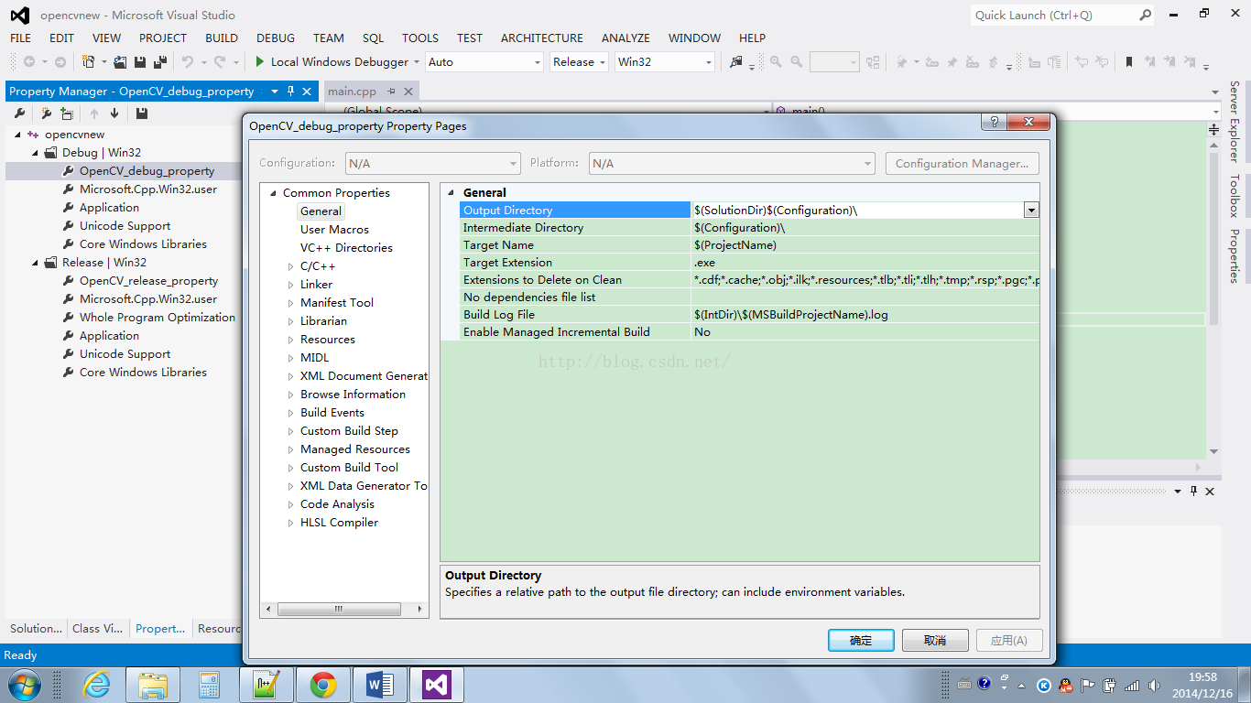
Task: Open Chrome from the taskbar
Action: pyautogui.click(x=322, y=684)
